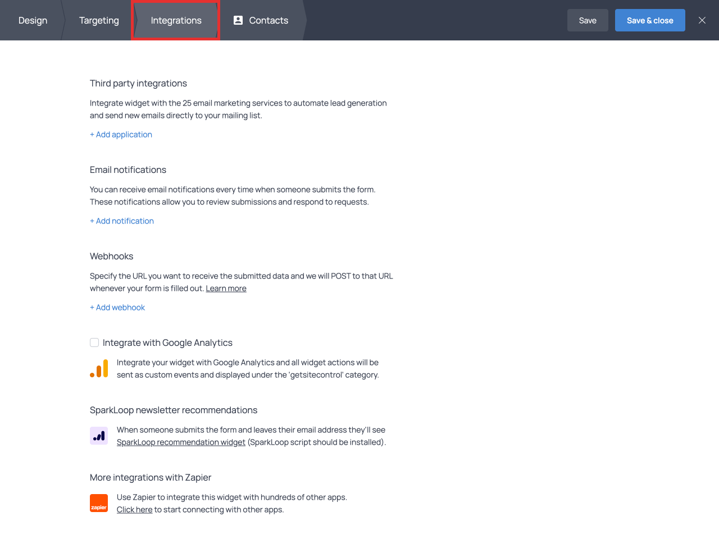Image resolution: width=719 pixels, height=539 pixels.
Task: Add a new email notification
Action: (x=122, y=221)
